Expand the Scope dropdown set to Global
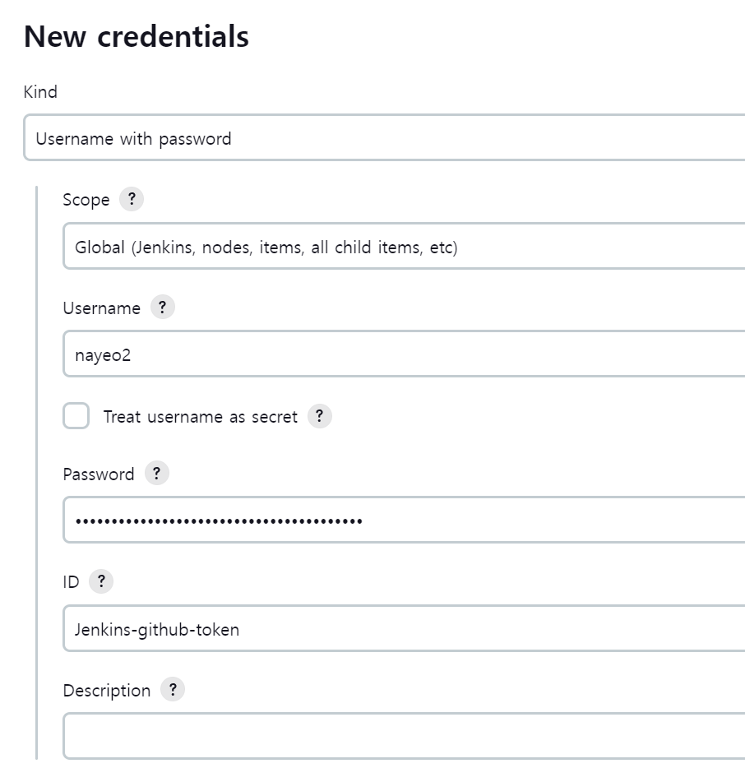The image size is (745, 768). tap(403, 246)
